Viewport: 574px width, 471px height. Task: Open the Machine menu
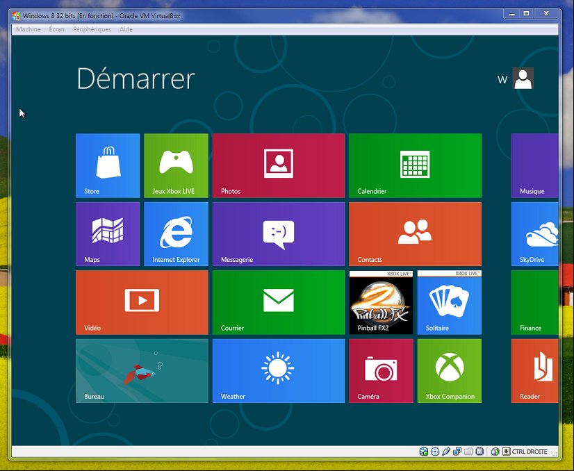coord(28,30)
